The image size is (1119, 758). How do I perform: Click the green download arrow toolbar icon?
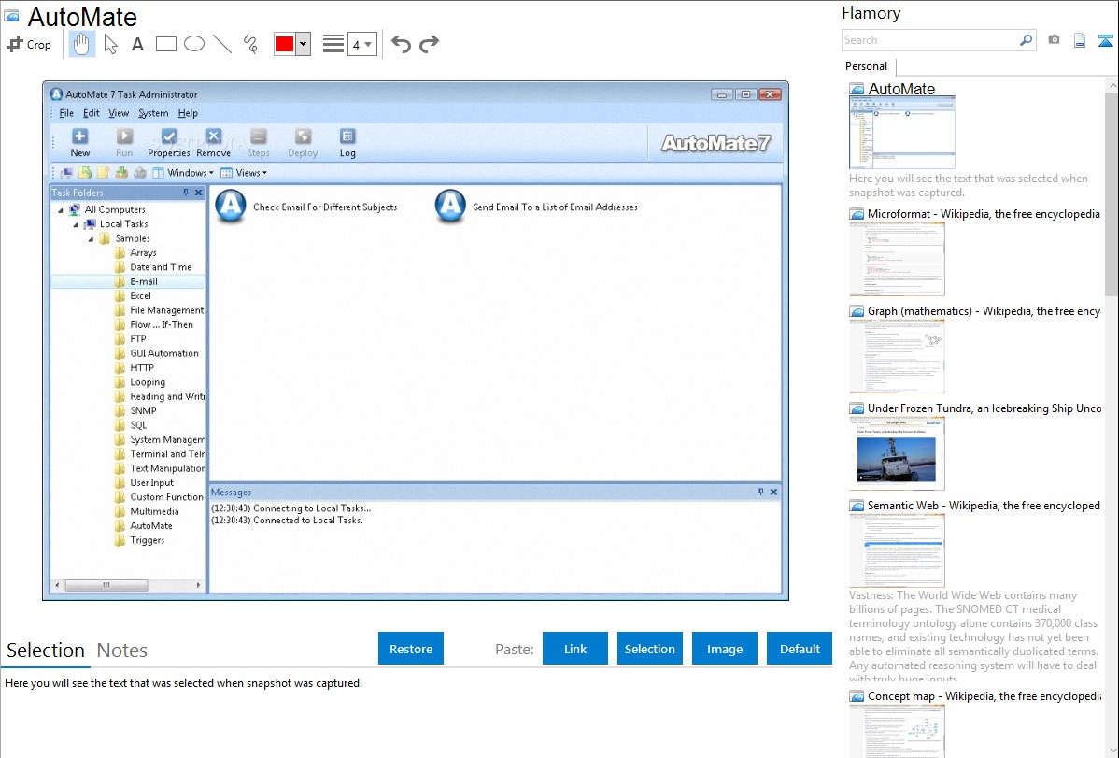pyautogui.click(x=121, y=173)
